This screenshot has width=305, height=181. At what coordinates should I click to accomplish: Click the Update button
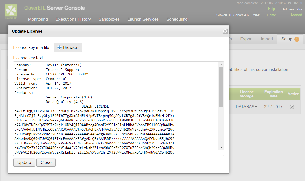24,163
